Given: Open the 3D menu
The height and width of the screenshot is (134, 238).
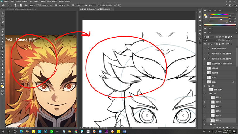Looking at the screenshot, I should 49,1.
